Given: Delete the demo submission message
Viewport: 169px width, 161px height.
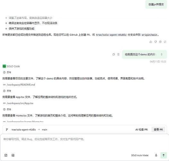Looking at the screenshot, I should coord(118,54).
